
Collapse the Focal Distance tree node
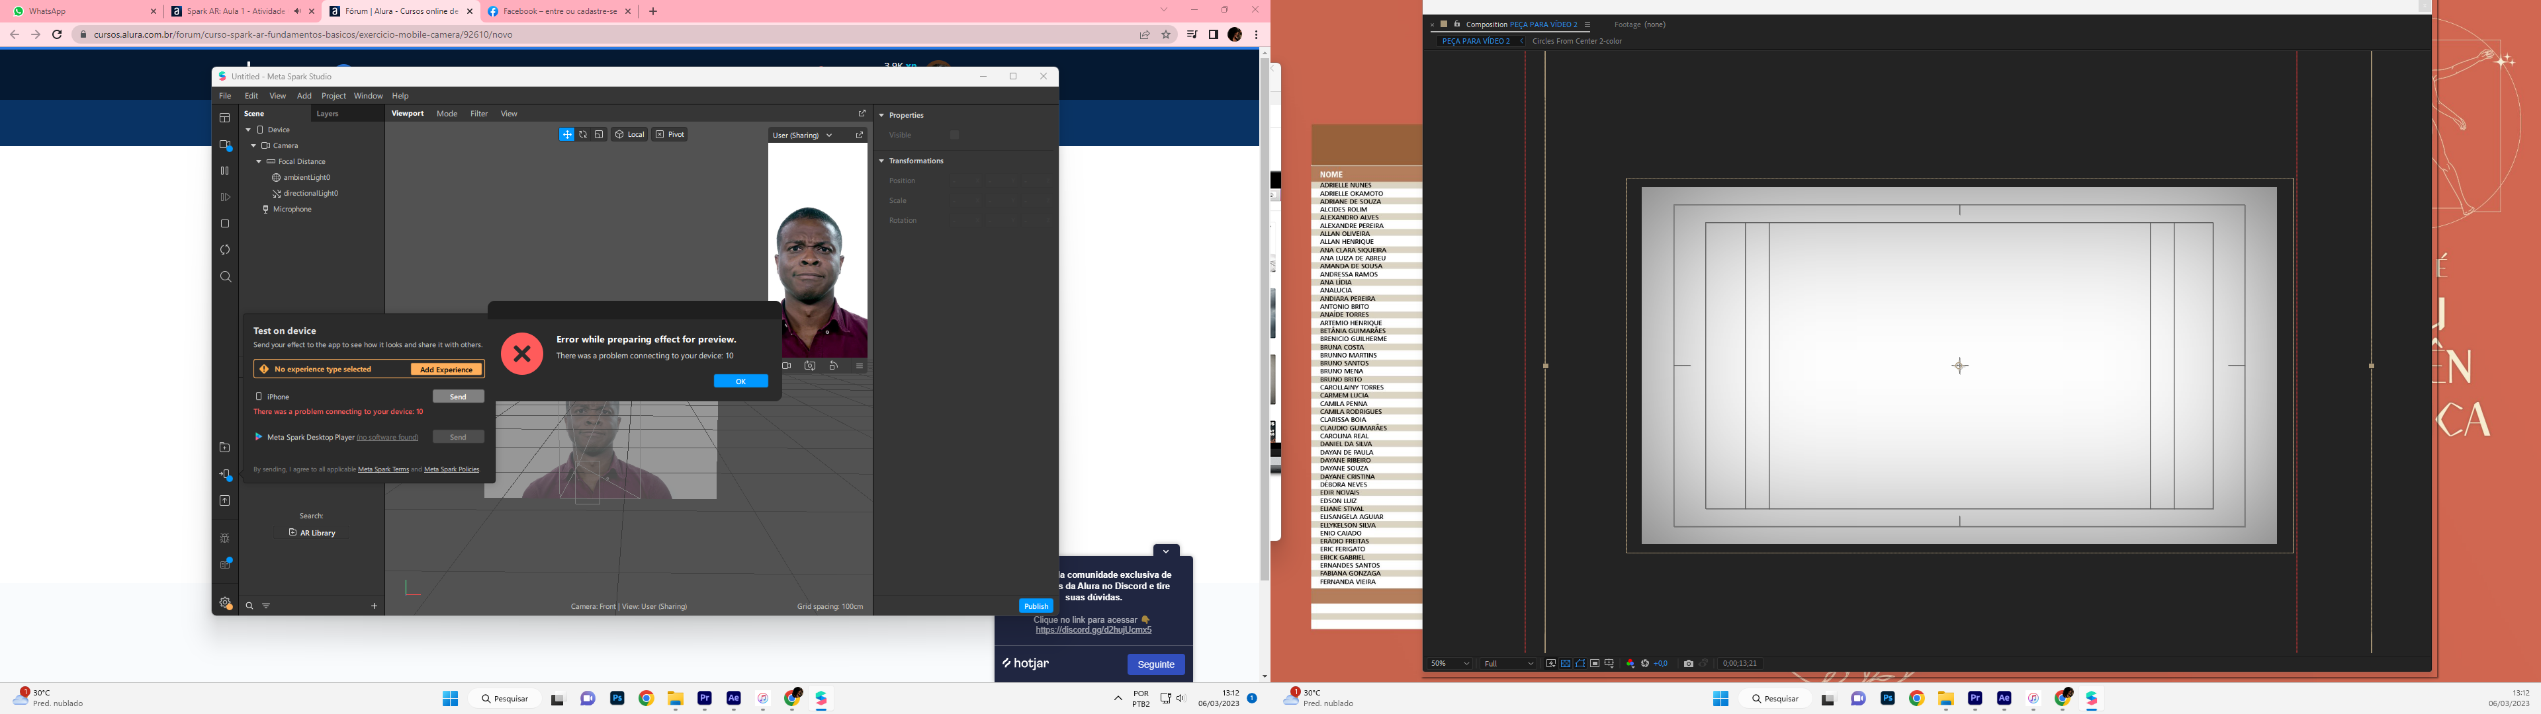259,162
